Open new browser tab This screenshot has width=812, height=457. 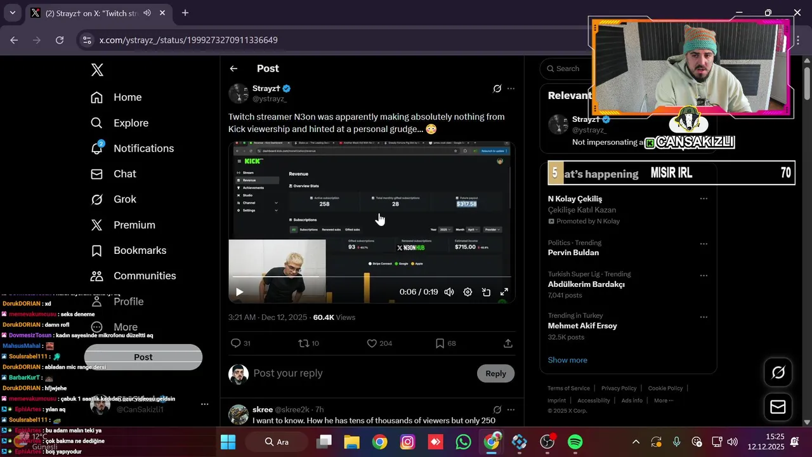click(185, 13)
